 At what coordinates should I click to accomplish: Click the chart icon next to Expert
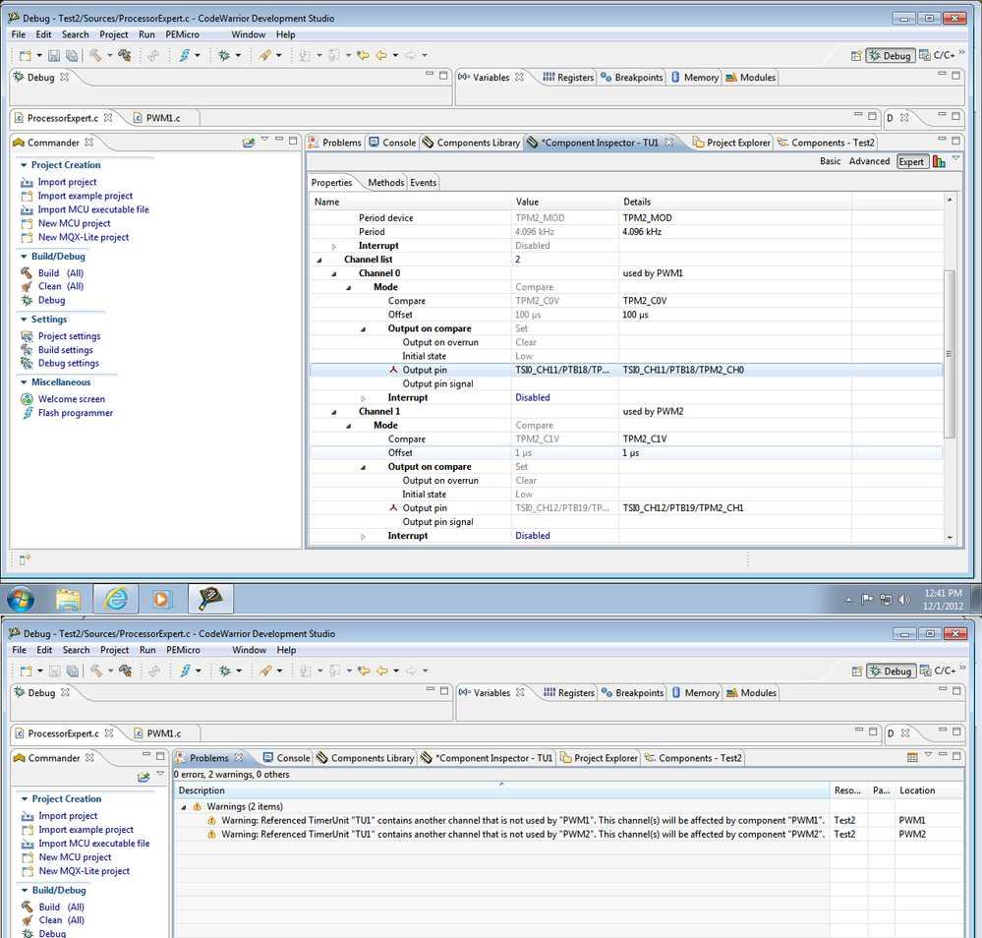pos(939,161)
